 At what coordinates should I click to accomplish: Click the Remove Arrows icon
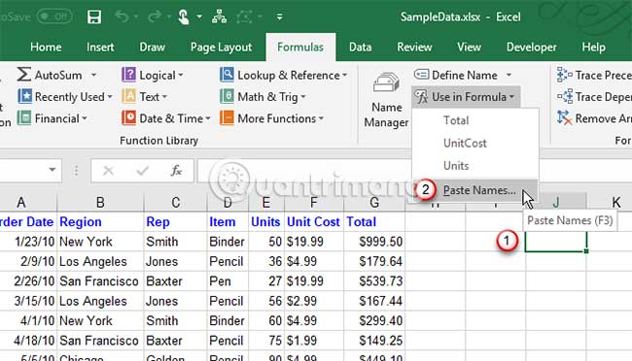click(564, 118)
